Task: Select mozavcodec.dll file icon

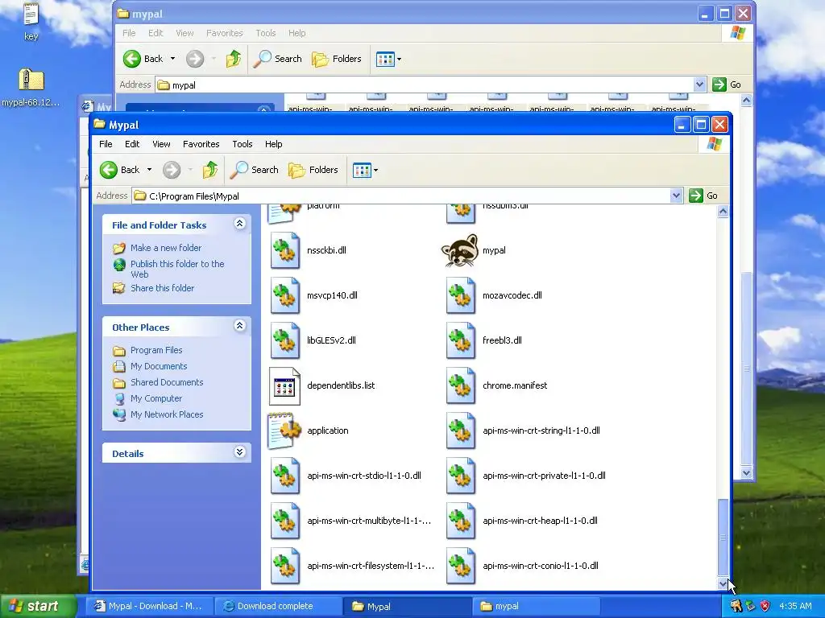Action: (460, 295)
